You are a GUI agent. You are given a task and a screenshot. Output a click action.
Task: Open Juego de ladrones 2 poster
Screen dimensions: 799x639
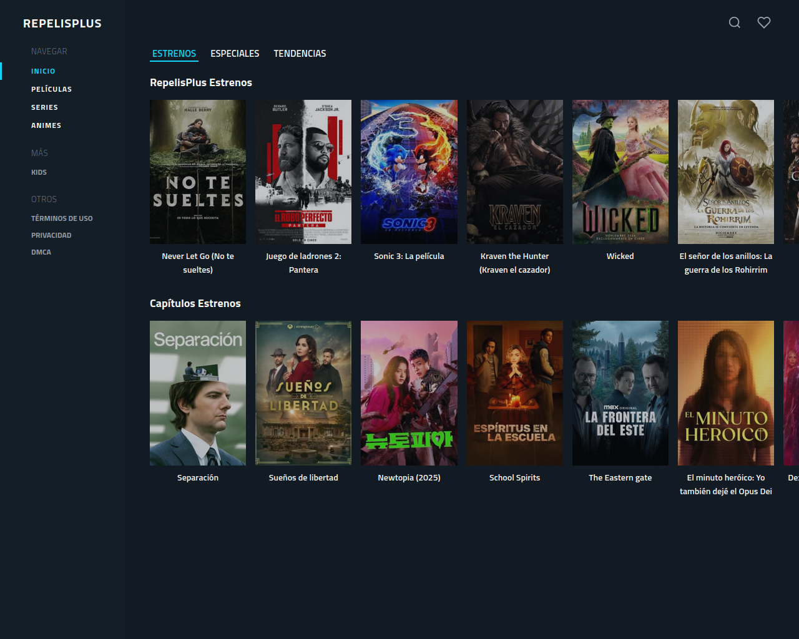(x=303, y=172)
